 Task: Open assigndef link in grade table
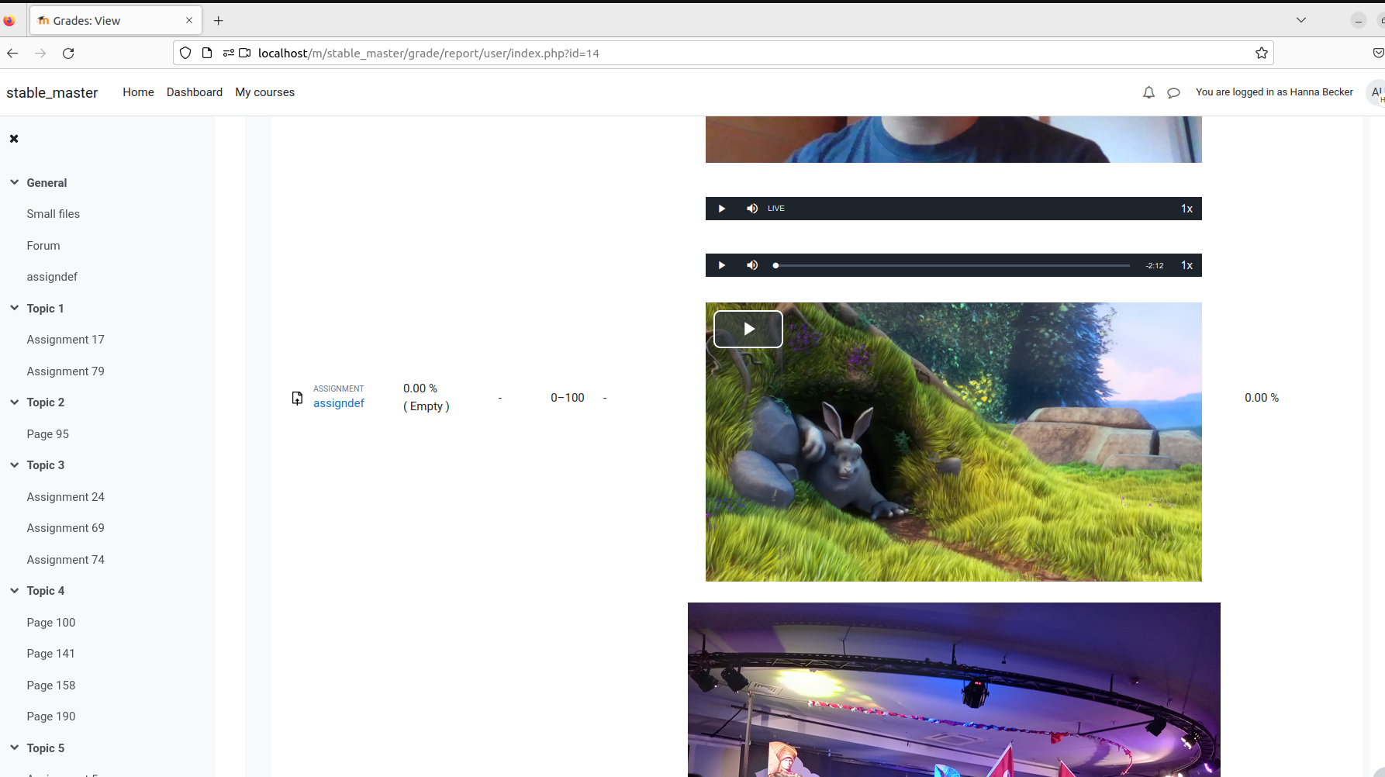[x=339, y=403]
